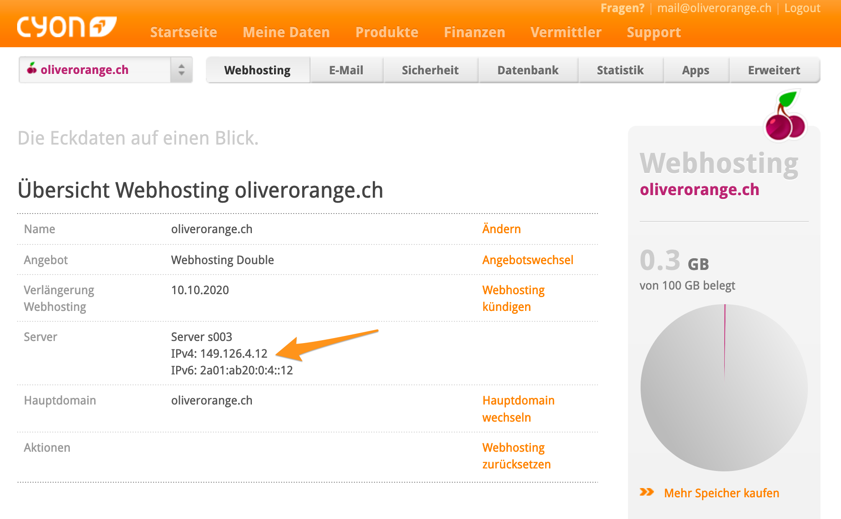Switch to the Apps tab

696,70
